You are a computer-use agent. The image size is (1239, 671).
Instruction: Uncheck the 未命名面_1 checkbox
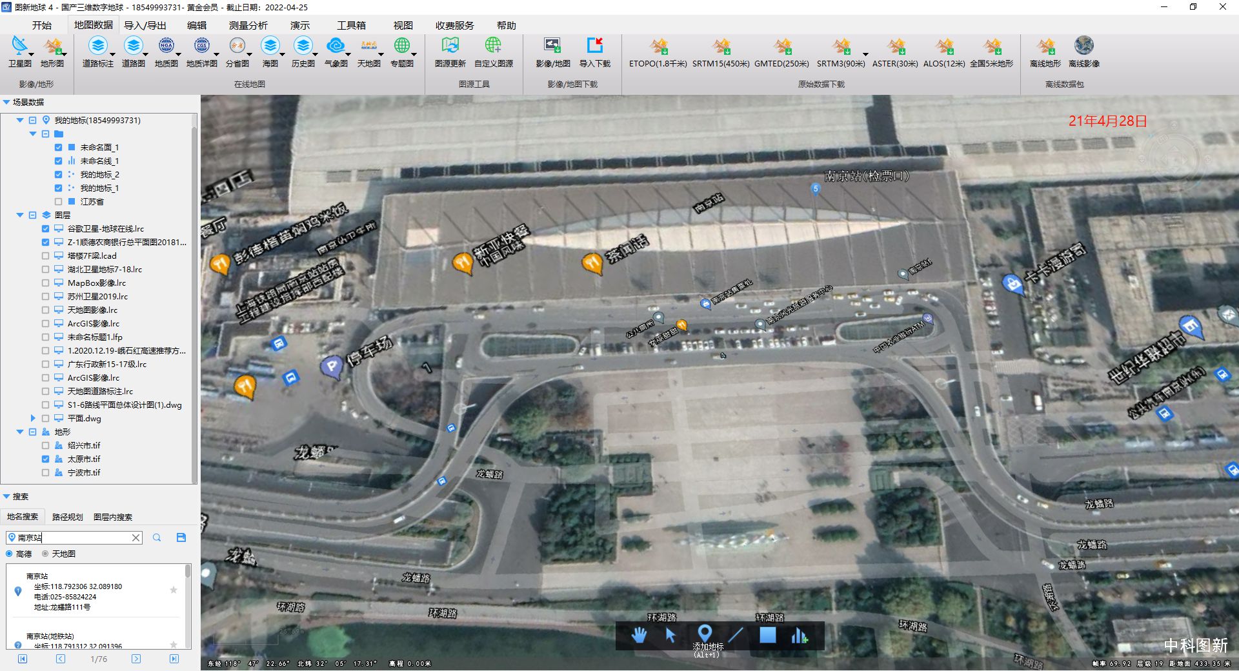point(59,147)
